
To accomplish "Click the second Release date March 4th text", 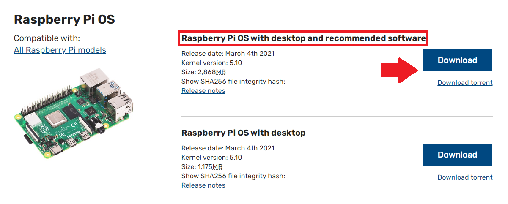I will pos(228,148).
